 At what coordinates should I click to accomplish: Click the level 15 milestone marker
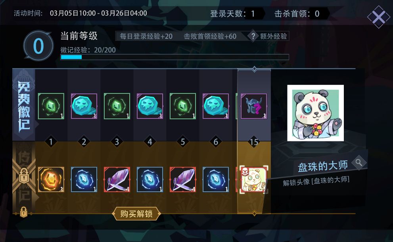[x=254, y=142]
